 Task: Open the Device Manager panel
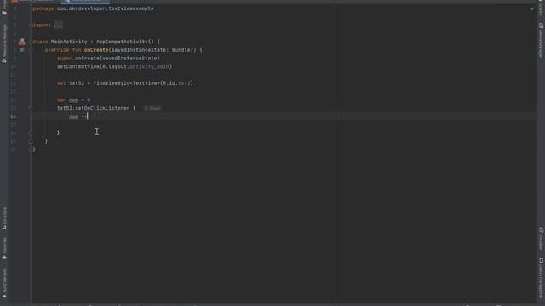coord(541,41)
